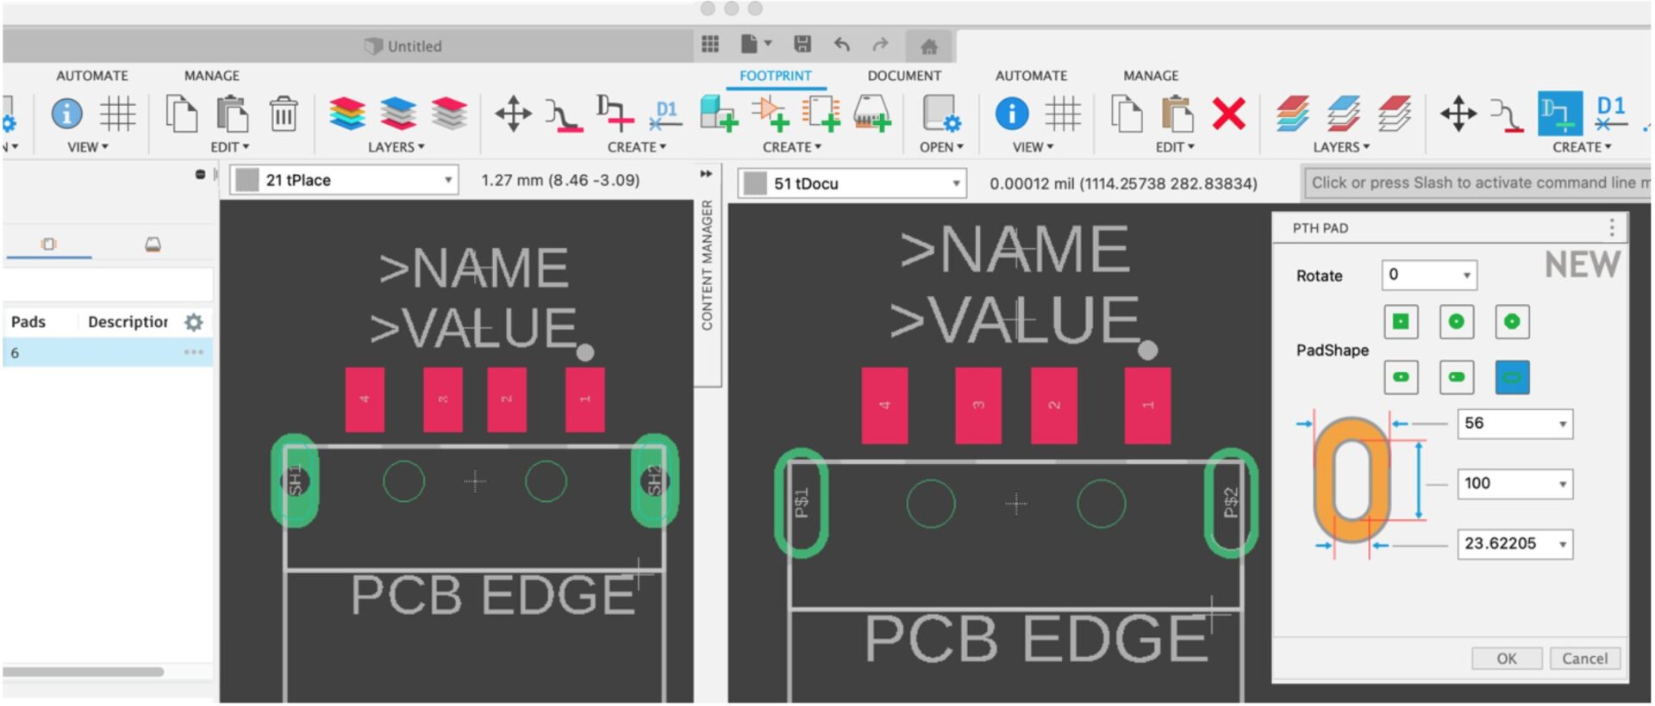Screen dimensions: 1655x706
Task: Switch to the FOOTPRINT ribbon tab
Action: 775,76
